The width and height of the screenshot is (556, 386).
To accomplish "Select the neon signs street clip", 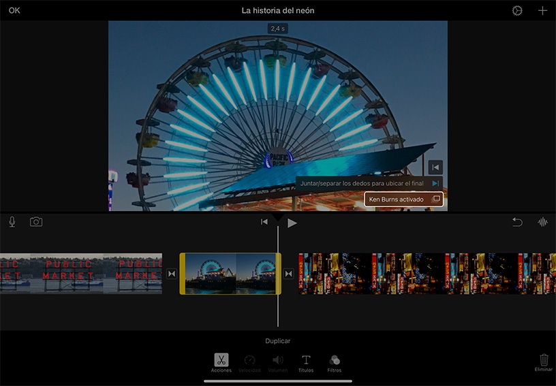I will click(427, 274).
